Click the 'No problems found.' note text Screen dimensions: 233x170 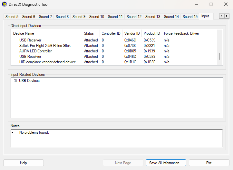[x=34, y=132]
